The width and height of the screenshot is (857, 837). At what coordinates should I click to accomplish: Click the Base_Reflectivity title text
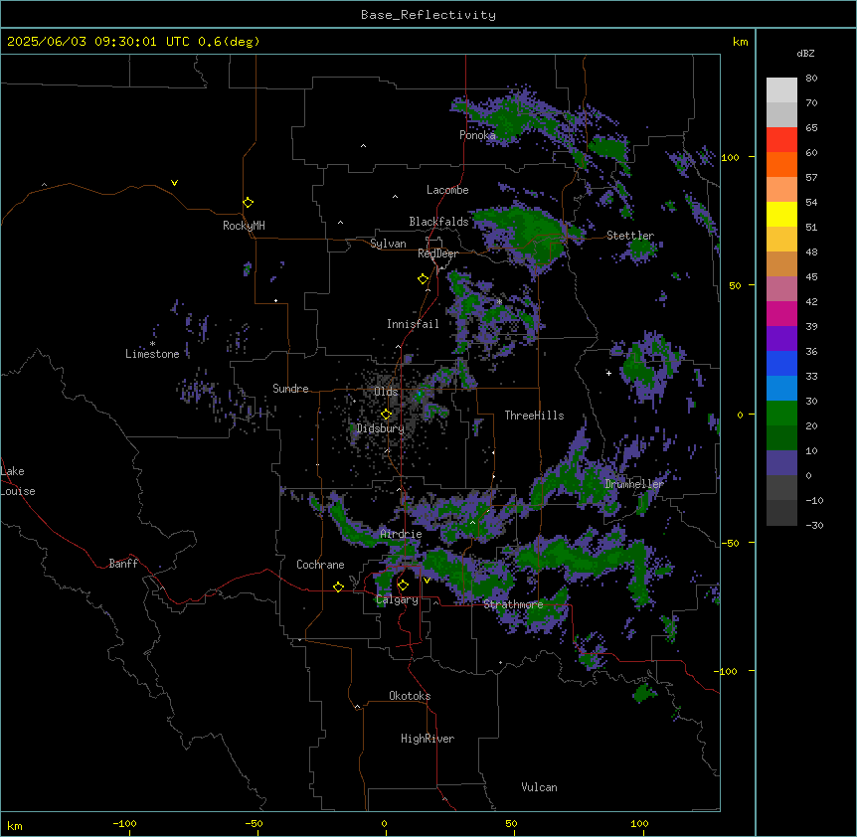[428, 15]
